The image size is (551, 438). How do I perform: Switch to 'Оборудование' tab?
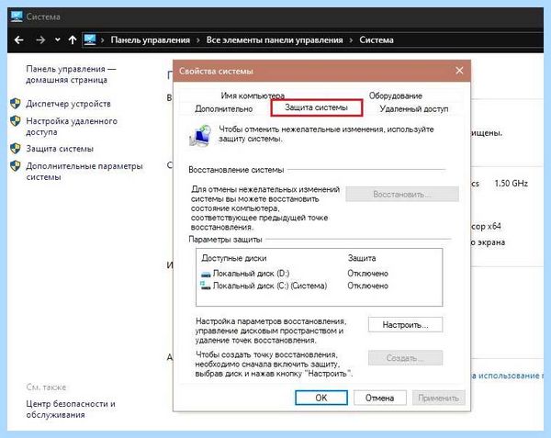click(395, 95)
